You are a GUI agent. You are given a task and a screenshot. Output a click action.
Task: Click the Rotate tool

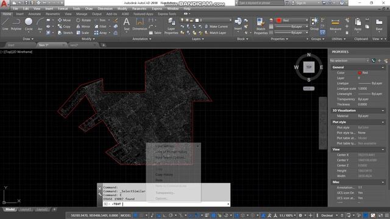pyautogui.click(x=83, y=20)
